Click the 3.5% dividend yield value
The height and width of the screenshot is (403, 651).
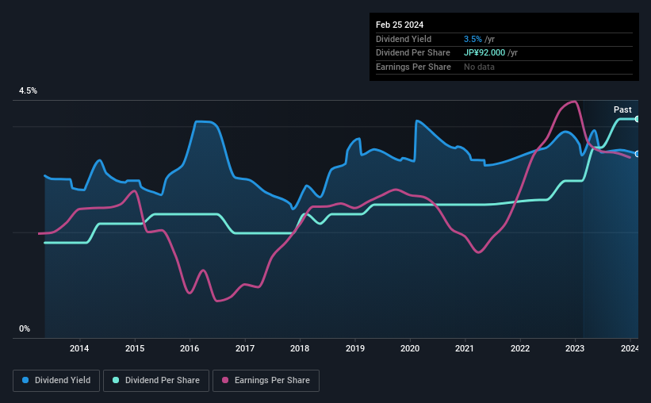(473, 39)
